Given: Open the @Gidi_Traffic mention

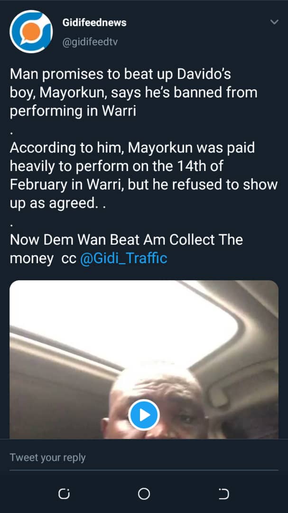Looking at the screenshot, I should (124, 258).
